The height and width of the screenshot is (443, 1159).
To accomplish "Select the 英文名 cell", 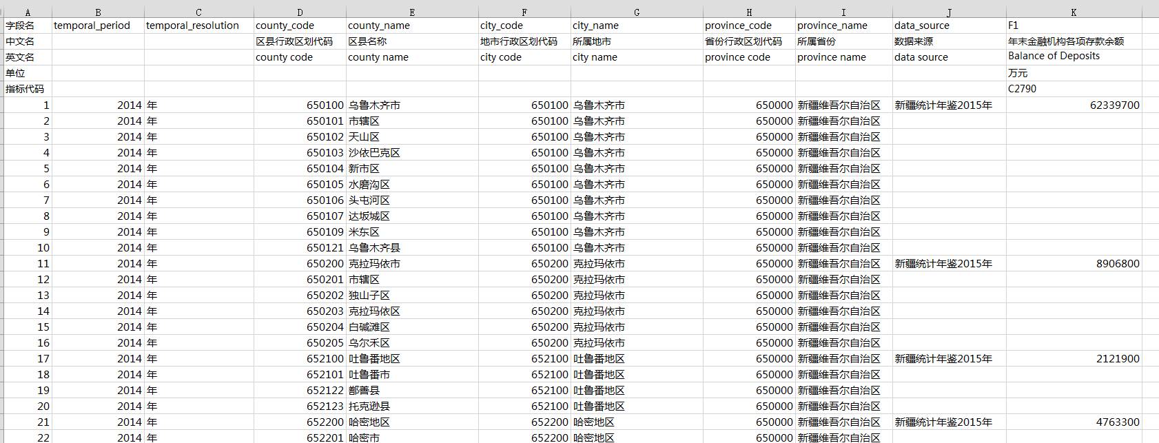I will 28,57.
